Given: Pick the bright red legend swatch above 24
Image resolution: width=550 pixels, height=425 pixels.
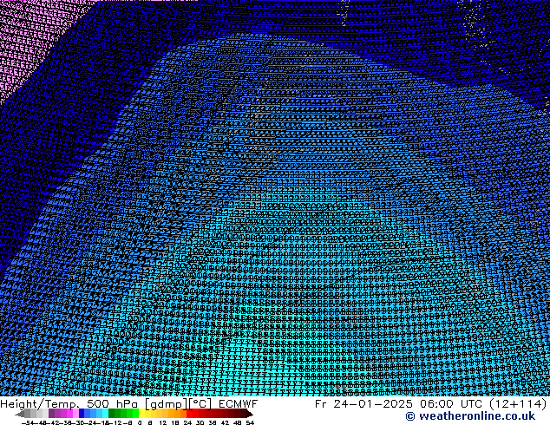Looking at the screenshot, I should 189,413.
